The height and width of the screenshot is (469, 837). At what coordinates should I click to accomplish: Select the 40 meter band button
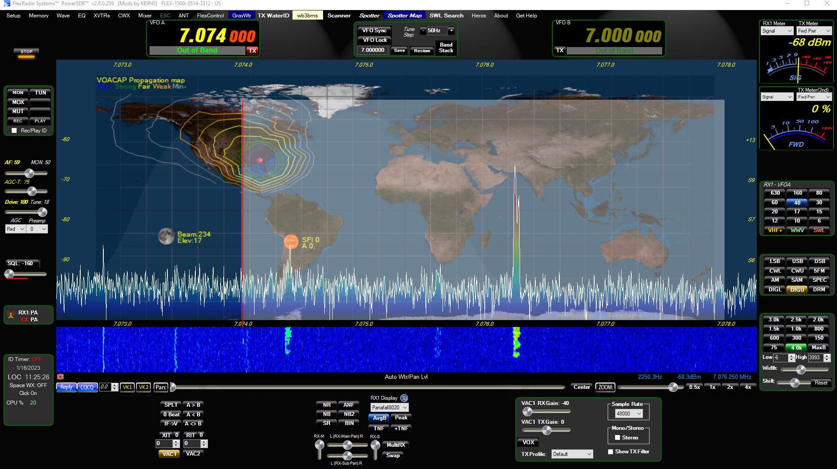point(797,202)
